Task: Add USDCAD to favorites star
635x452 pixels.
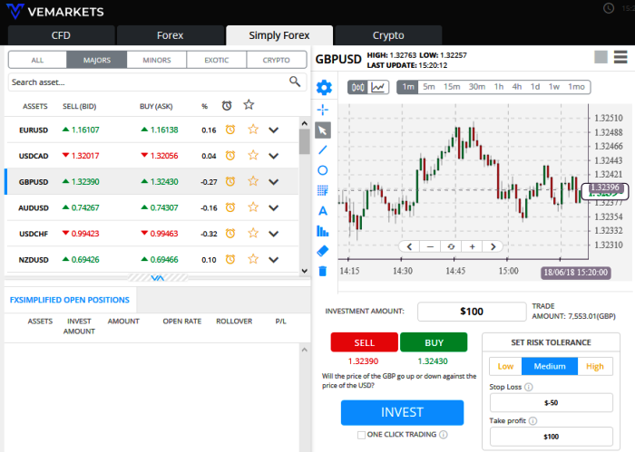Action: [253, 155]
